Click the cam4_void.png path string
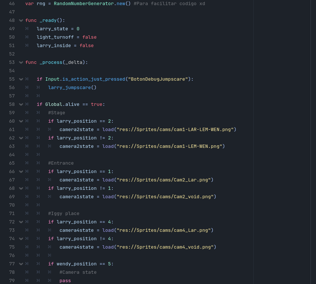Viewport: 316px width, 284px height. pyautogui.click(x=165, y=247)
